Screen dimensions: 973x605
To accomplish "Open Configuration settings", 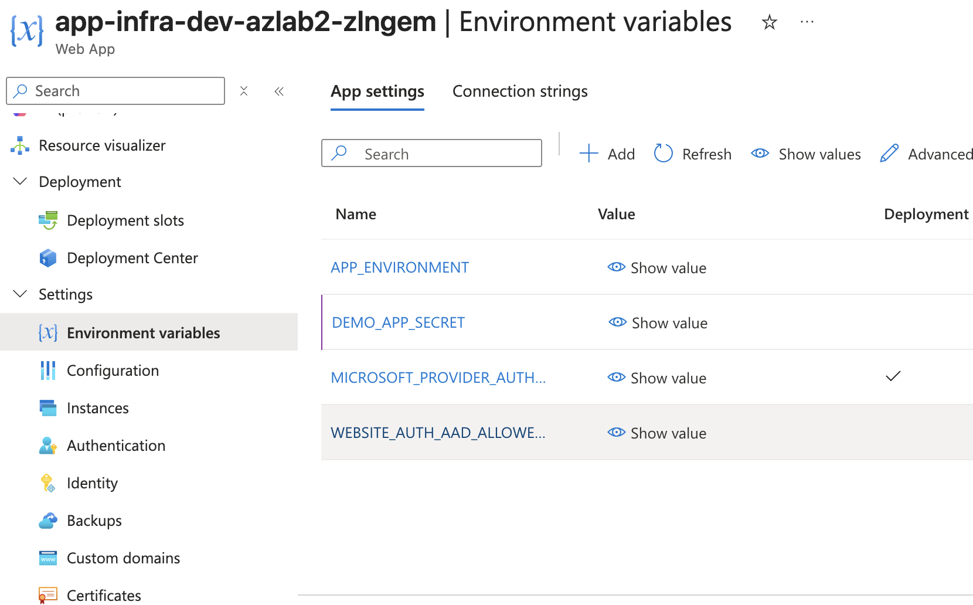I will point(113,371).
